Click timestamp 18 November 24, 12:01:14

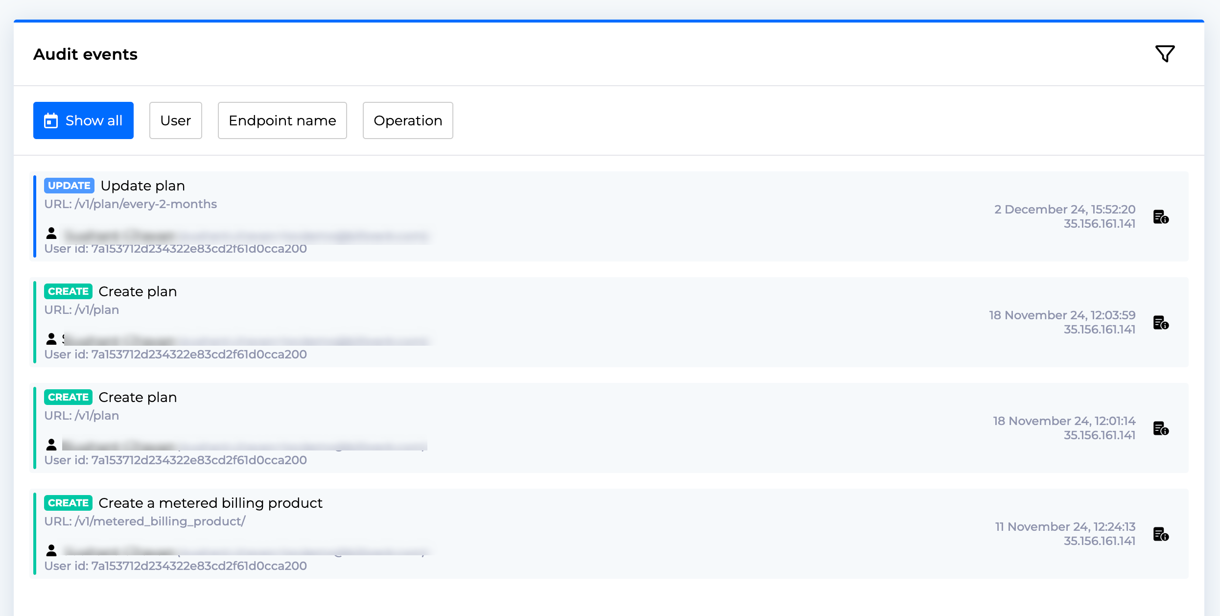click(x=1064, y=421)
